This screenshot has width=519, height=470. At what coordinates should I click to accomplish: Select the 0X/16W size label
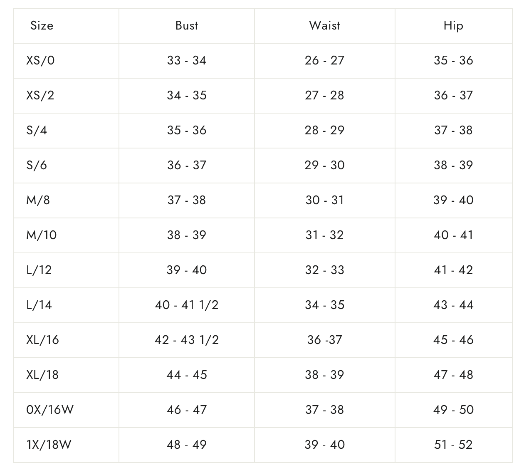coord(50,410)
